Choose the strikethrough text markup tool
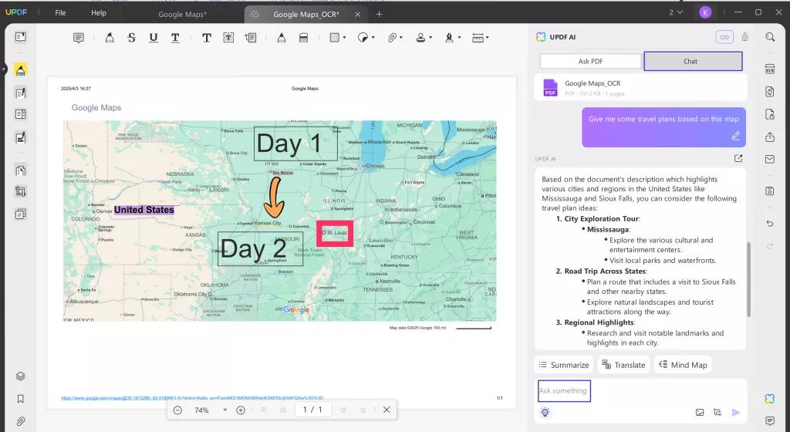The image size is (790, 432). (x=131, y=37)
